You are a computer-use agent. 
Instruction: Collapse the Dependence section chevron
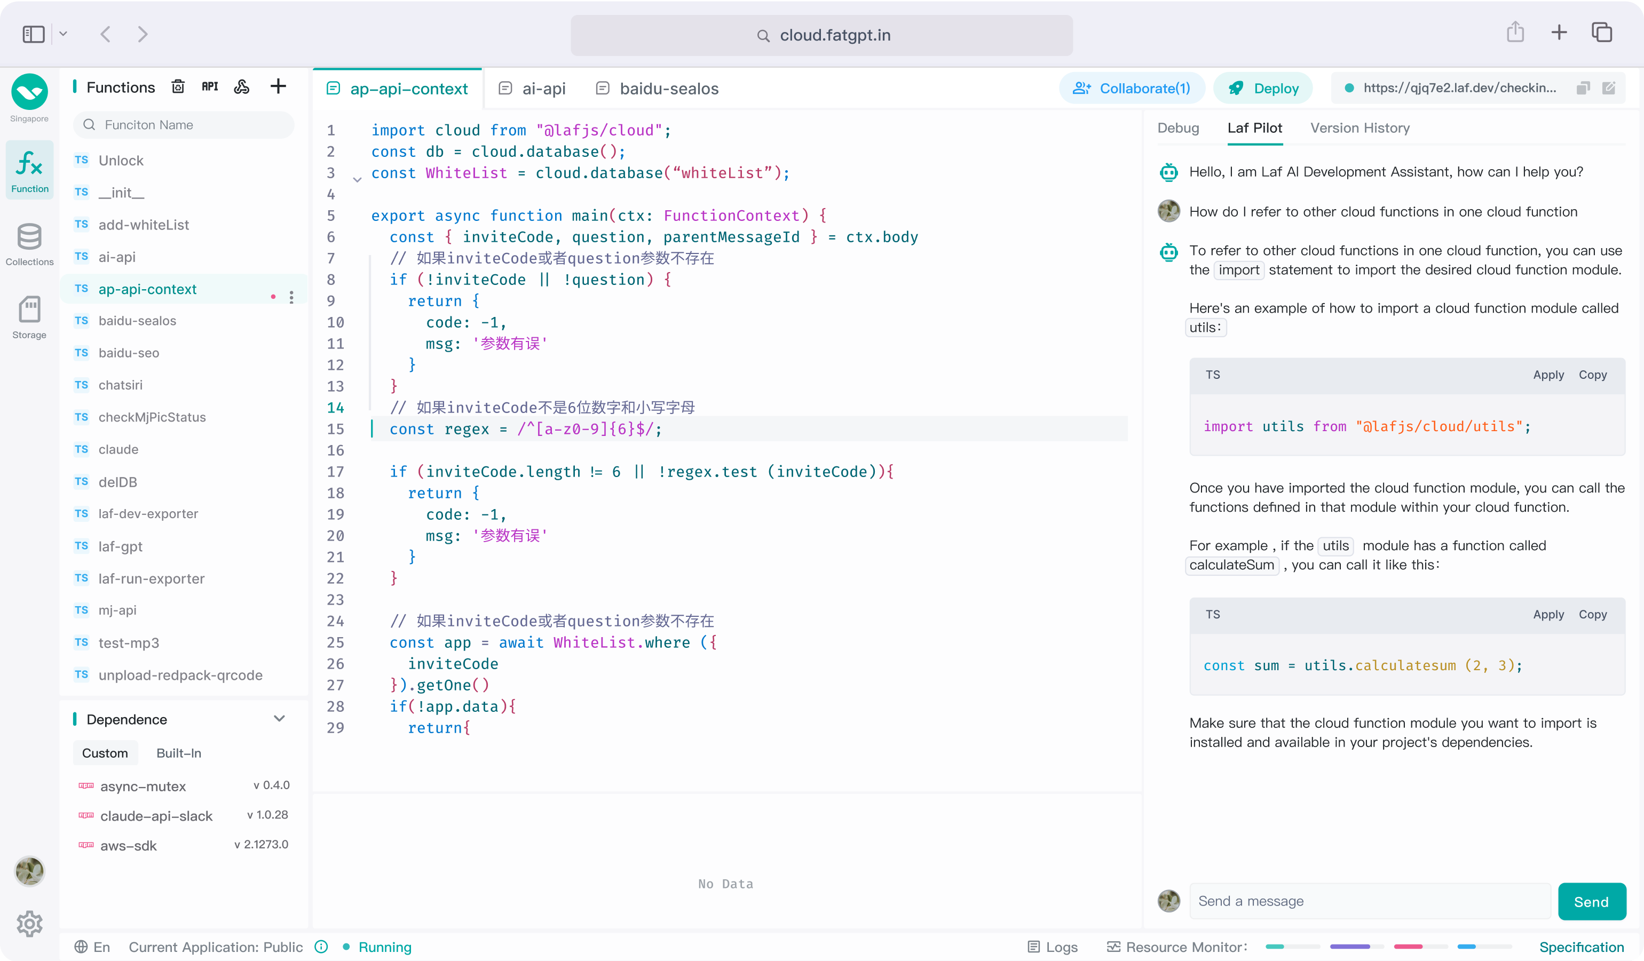[279, 718]
